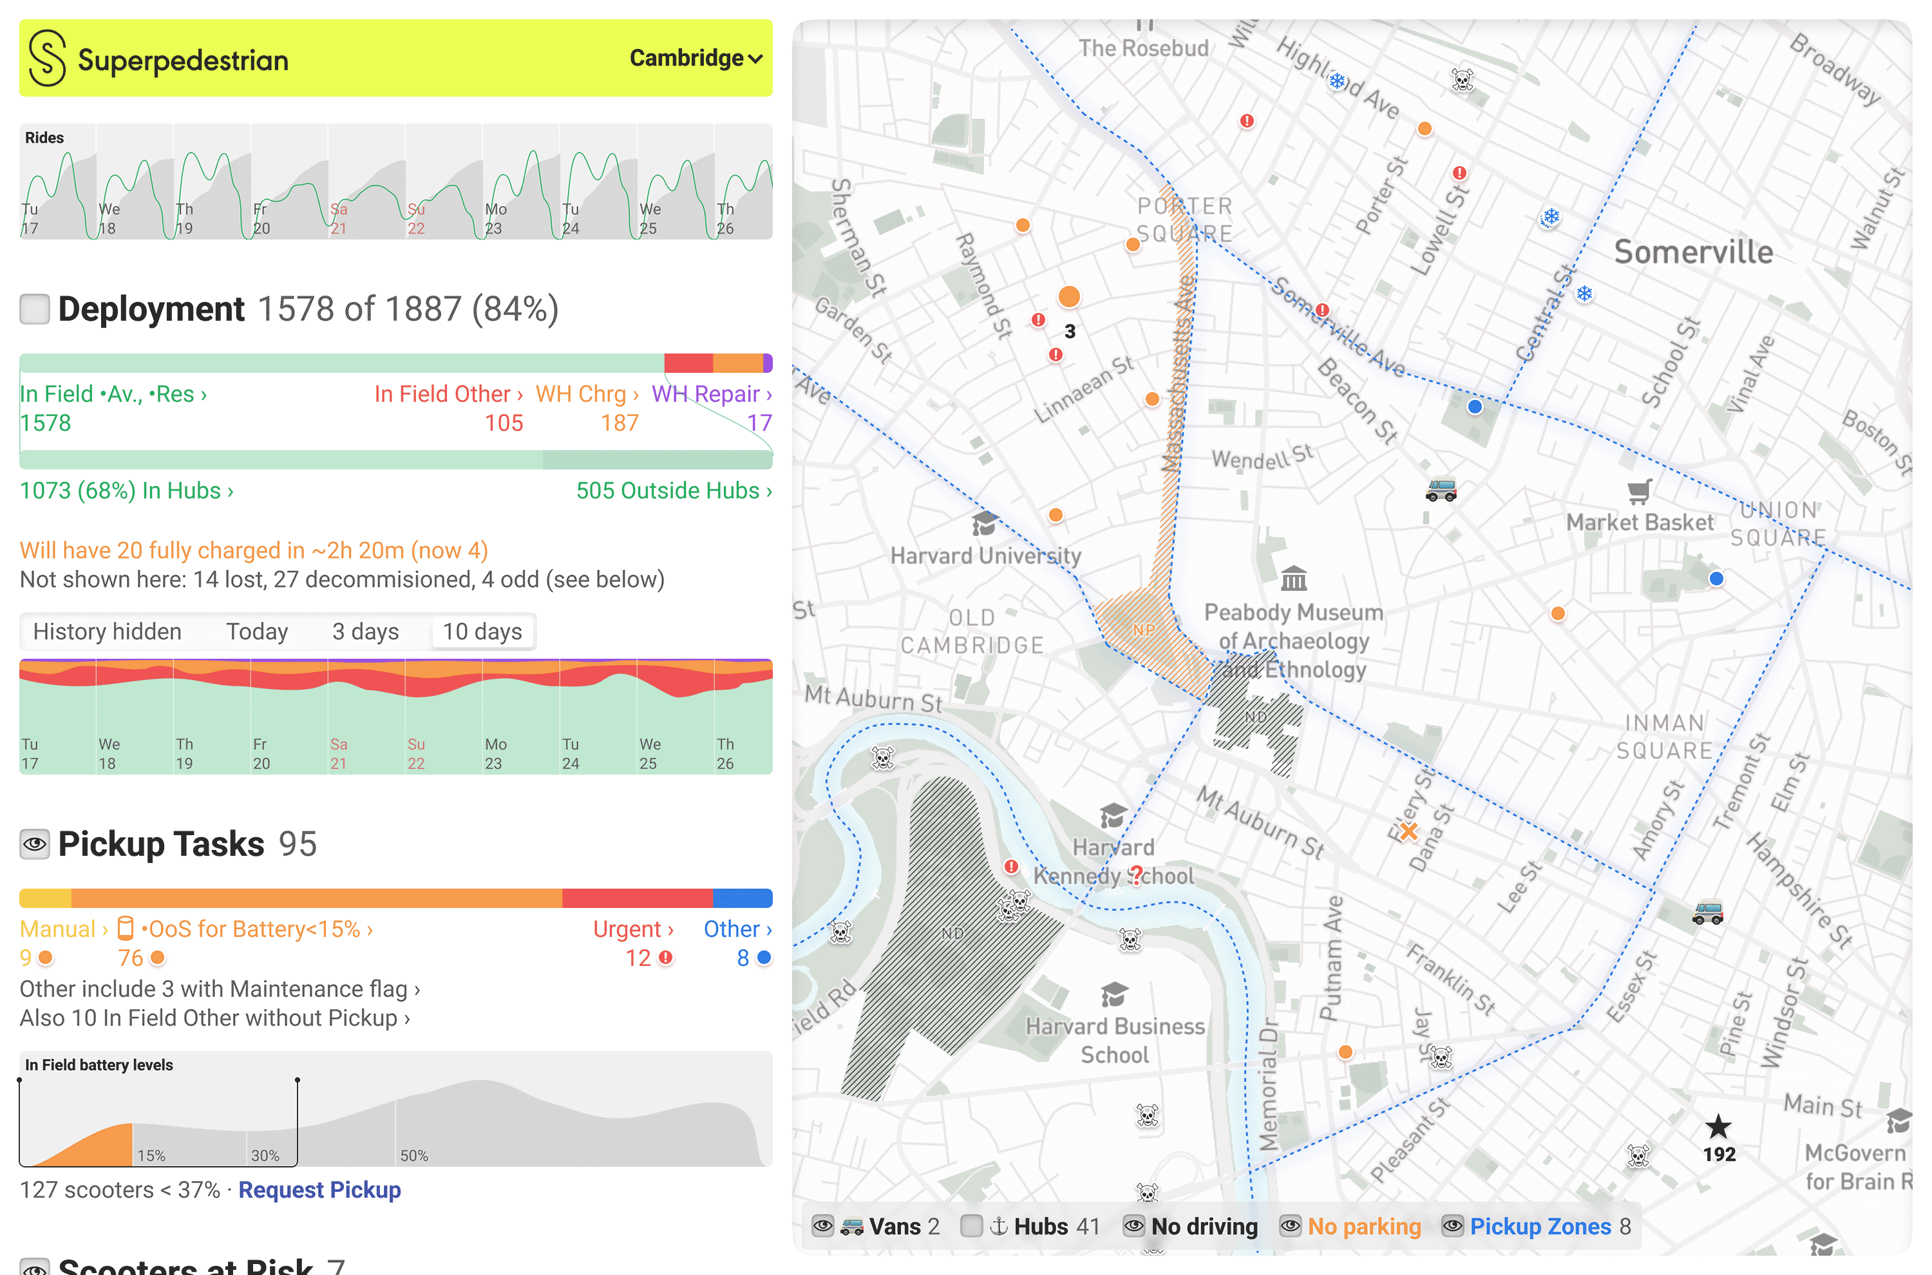This screenshot has height=1275, width=1932.
Task: Click the green In Field deployment bar segment
Action: coord(341,363)
